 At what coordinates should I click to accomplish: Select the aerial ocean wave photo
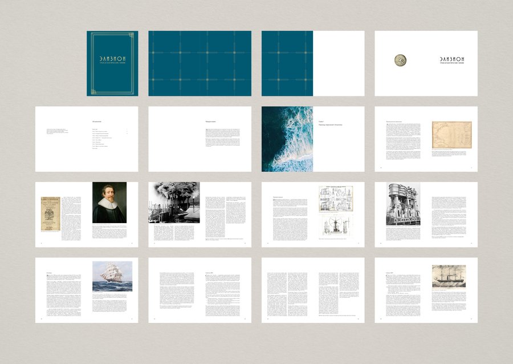pos(287,139)
